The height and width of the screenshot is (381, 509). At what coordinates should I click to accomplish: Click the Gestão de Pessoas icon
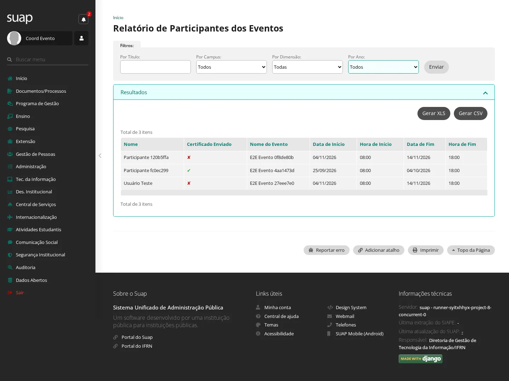click(10, 154)
